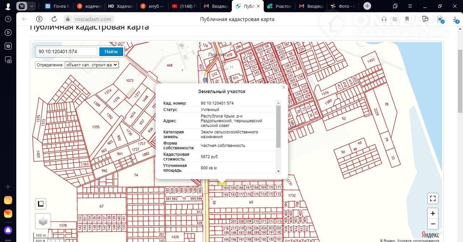463x242 pixels.
Task: Zoom out the map with minus button
Action: coord(433,224)
